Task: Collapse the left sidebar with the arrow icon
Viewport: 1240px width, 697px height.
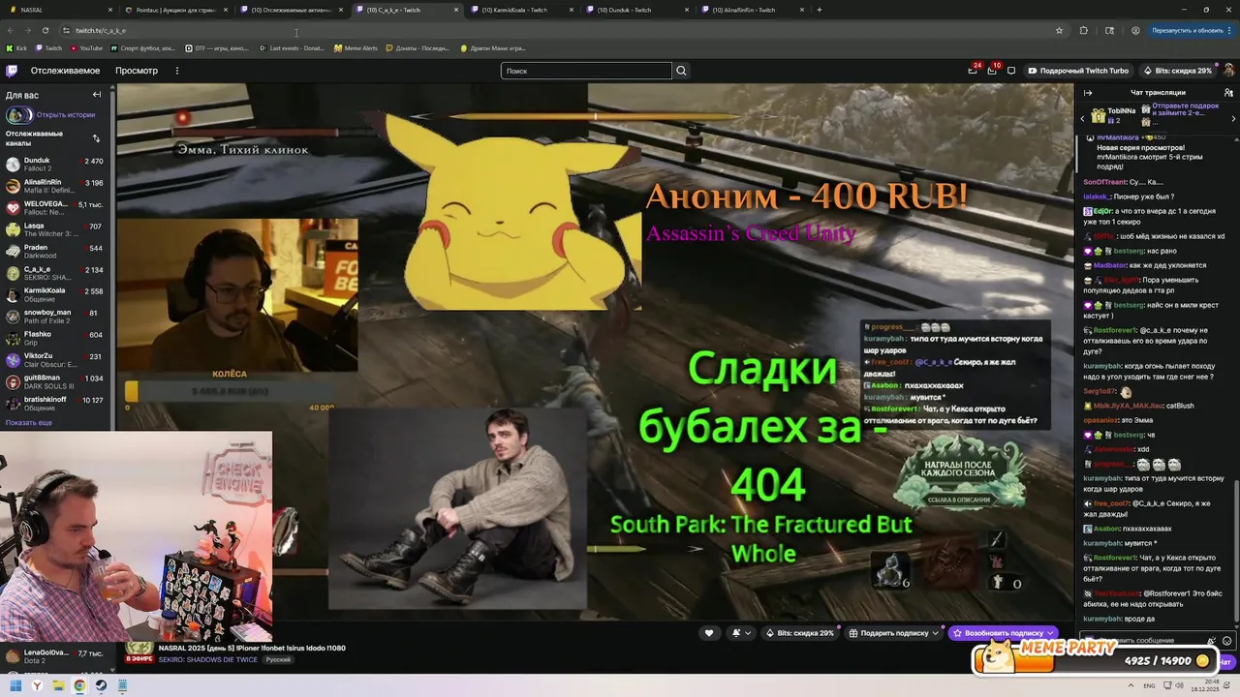Action: pos(97,94)
